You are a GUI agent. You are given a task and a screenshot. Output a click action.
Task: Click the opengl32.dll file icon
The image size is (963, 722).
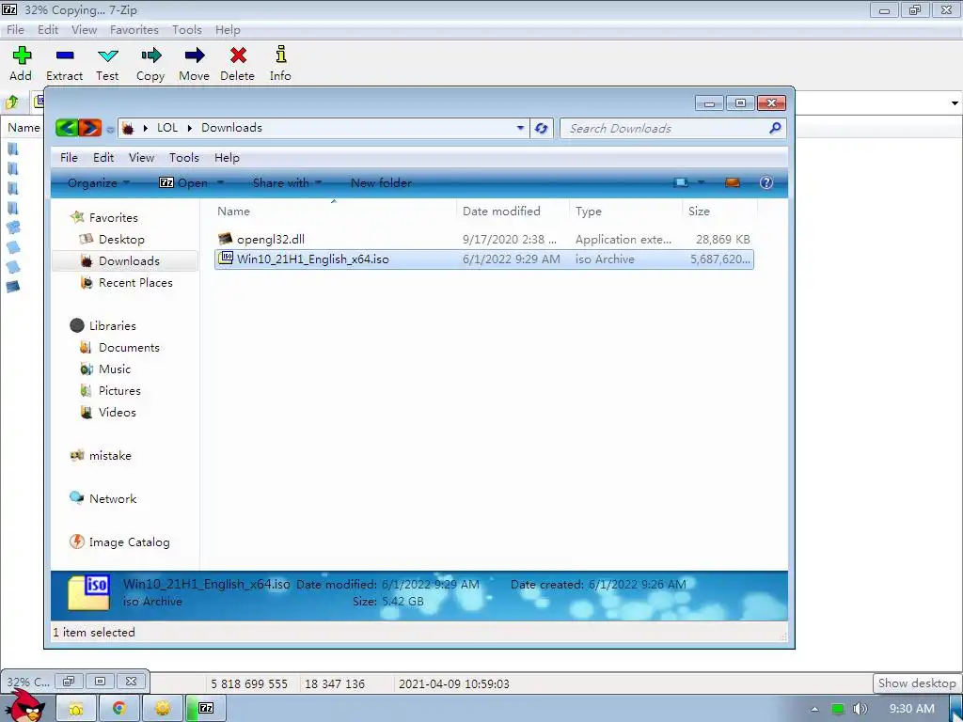[x=226, y=239]
